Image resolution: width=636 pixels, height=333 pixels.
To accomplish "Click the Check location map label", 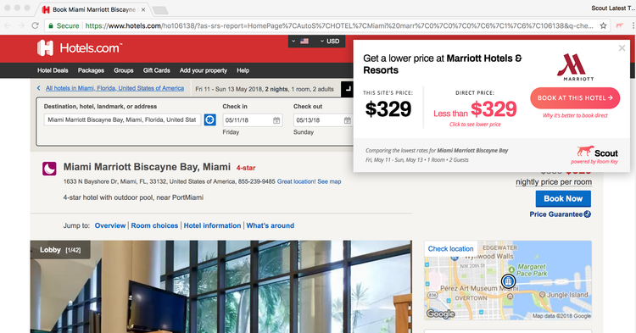I will coord(450,249).
